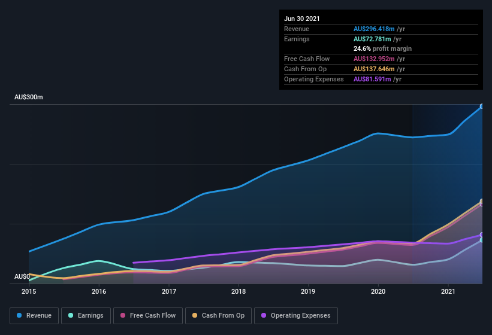Click the AU$137.646m cash from op value
This screenshot has width=492, height=335.
coord(374,69)
